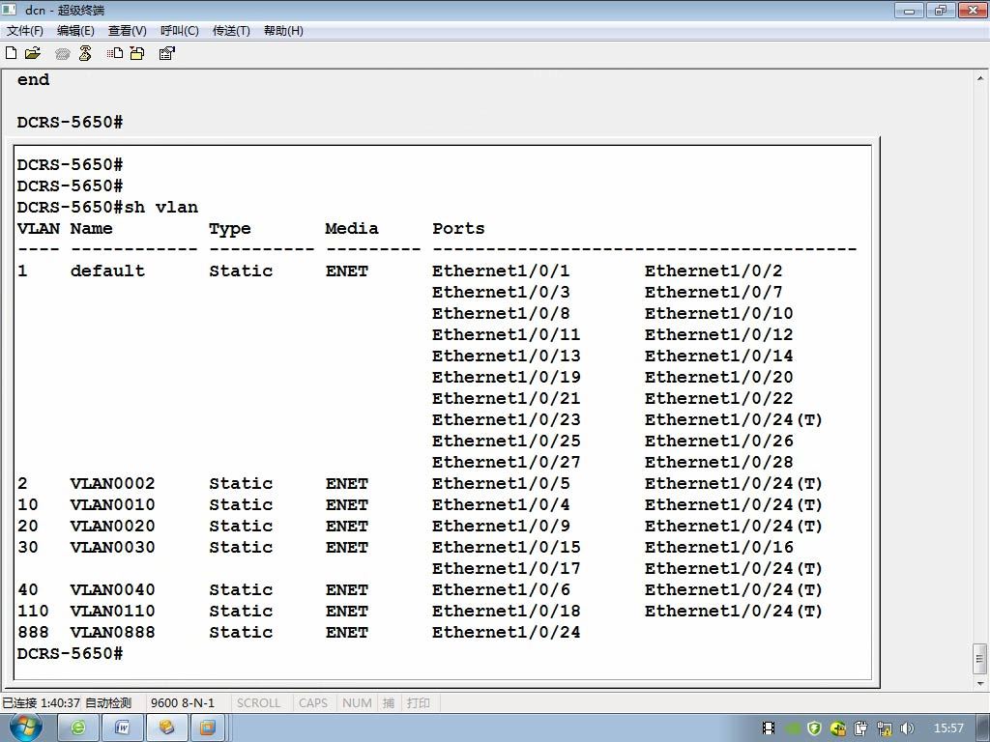This screenshot has height=742, width=990.
Task: Open the Windows Start orb
Action: (x=25, y=728)
